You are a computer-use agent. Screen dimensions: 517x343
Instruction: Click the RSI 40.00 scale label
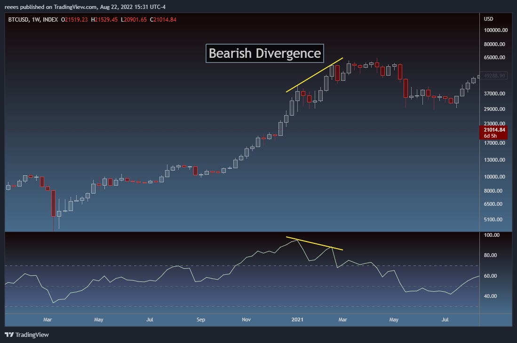pyautogui.click(x=490, y=296)
